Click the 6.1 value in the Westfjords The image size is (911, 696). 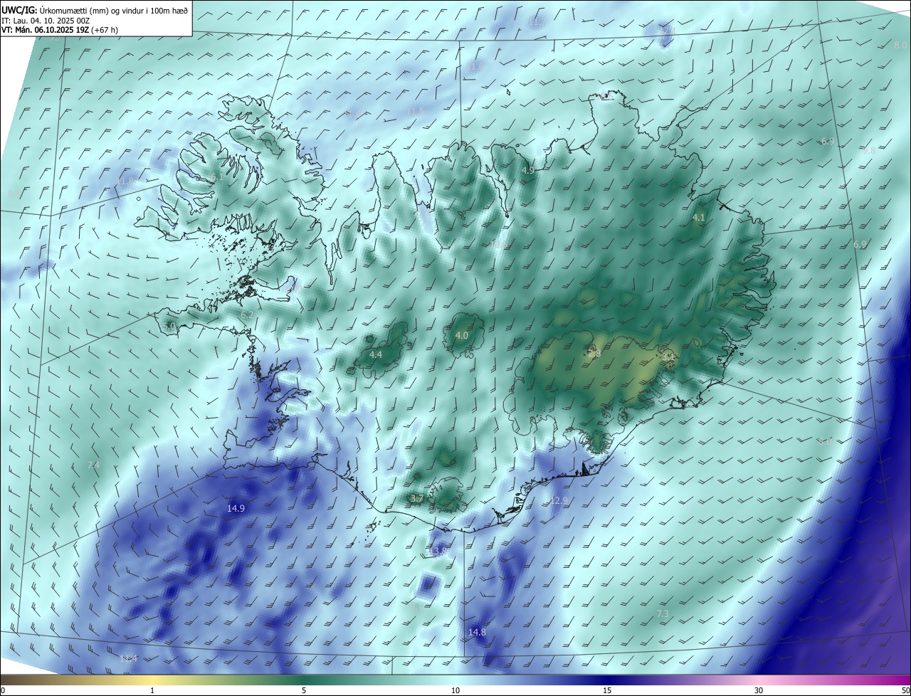pos(216,176)
